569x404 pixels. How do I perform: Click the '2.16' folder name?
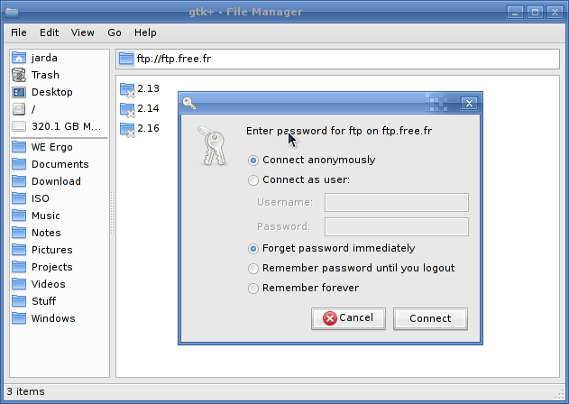pos(148,128)
